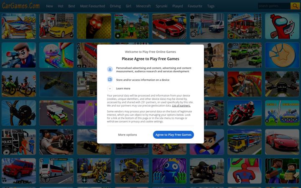Screen dimensions: 301x188
Task: Open Most Favourited games
Action: 92,6
